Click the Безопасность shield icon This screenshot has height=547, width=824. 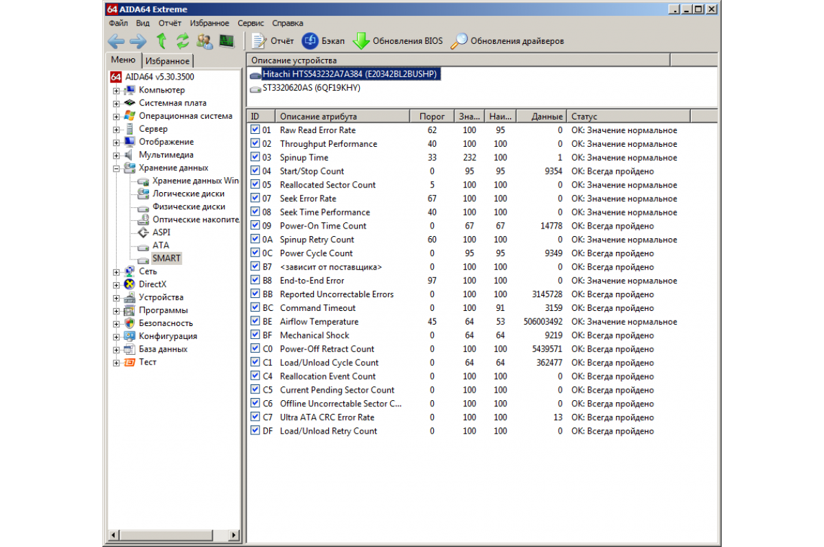130,323
